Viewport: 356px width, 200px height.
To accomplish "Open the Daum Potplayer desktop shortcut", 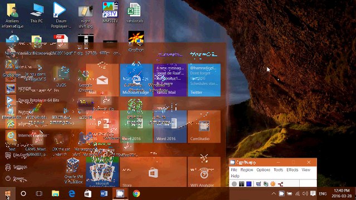I will click(x=61, y=15).
